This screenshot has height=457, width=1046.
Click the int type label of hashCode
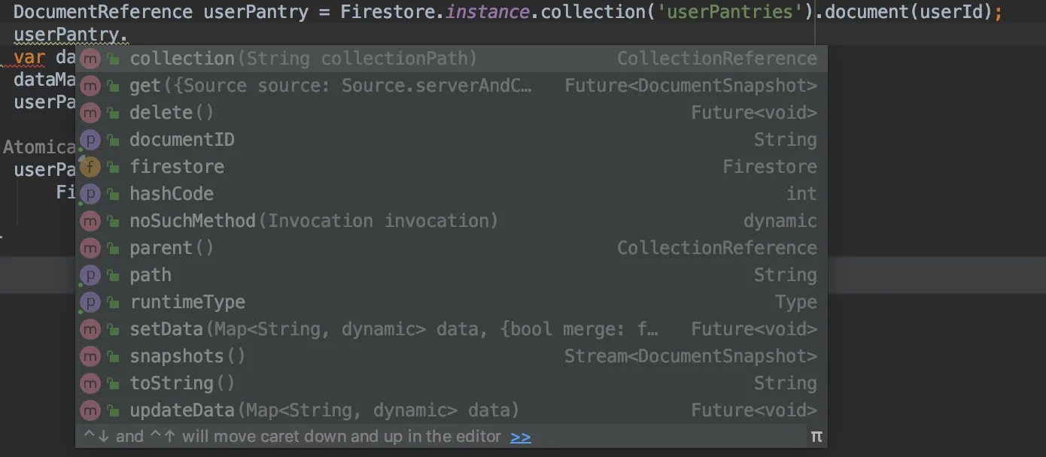(802, 194)
